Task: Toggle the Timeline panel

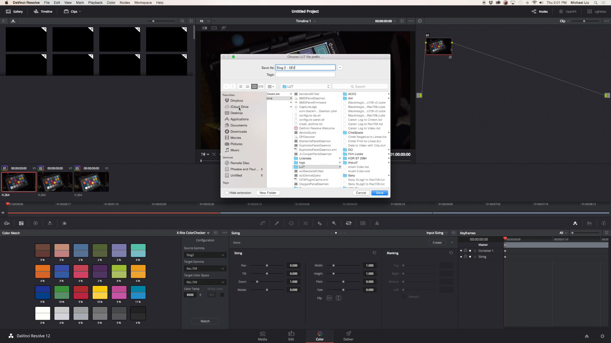Action: (x=43, y=11)
